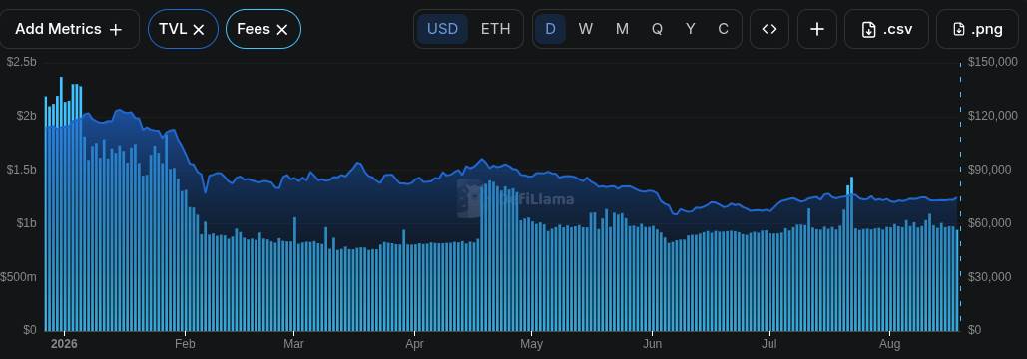The width and height of the screenshot is (1027, 359).
Task: Select daily (D) interval
Action: pyautogui.click(x=550, y=29)
